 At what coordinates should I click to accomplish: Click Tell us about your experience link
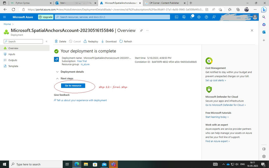pyautogui.click(x=80, y=100)
